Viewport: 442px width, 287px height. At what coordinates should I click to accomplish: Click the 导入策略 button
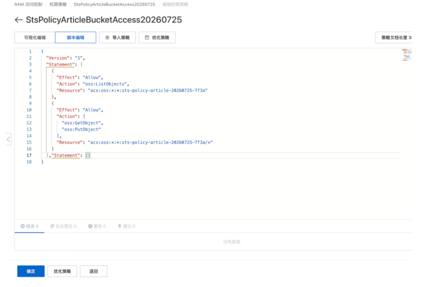[x=117, y=37]
